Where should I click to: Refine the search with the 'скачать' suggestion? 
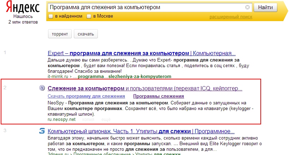coord(86,34)
